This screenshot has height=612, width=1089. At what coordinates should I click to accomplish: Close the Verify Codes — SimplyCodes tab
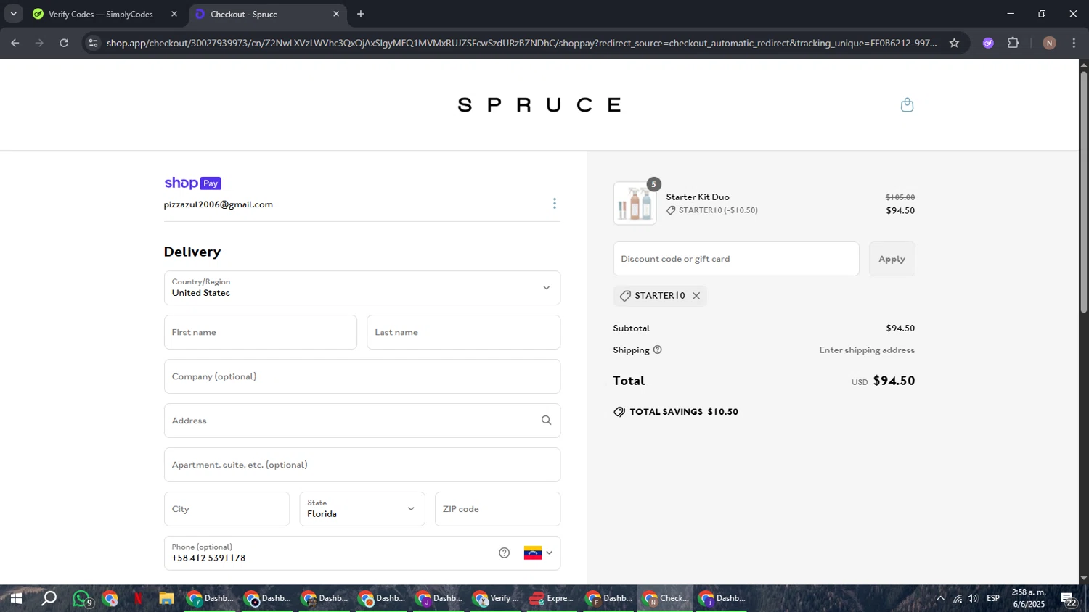pos(174,14)
